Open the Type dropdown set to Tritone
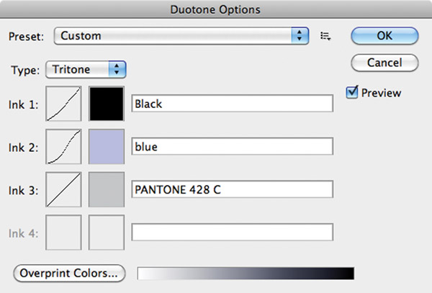 [86, 70]
